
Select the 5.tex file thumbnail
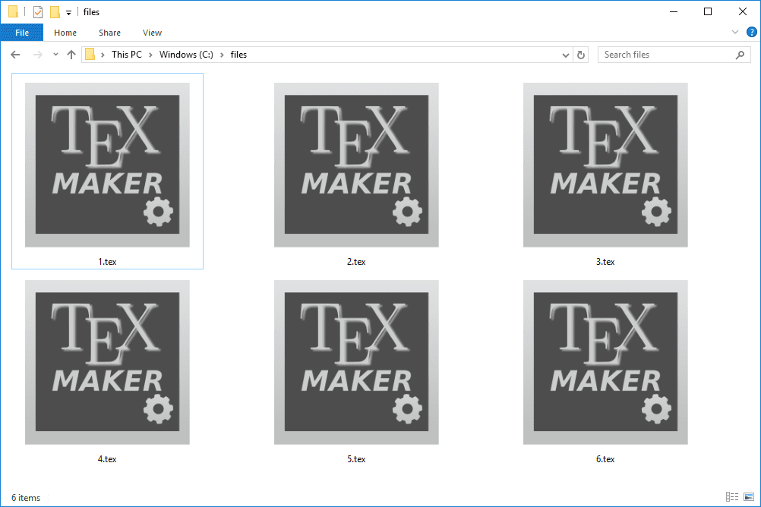[x=356, y=363]
